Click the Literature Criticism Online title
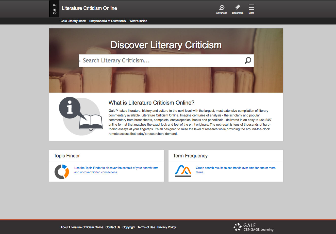This screenshot has height=234, width=336. point(89,8)
